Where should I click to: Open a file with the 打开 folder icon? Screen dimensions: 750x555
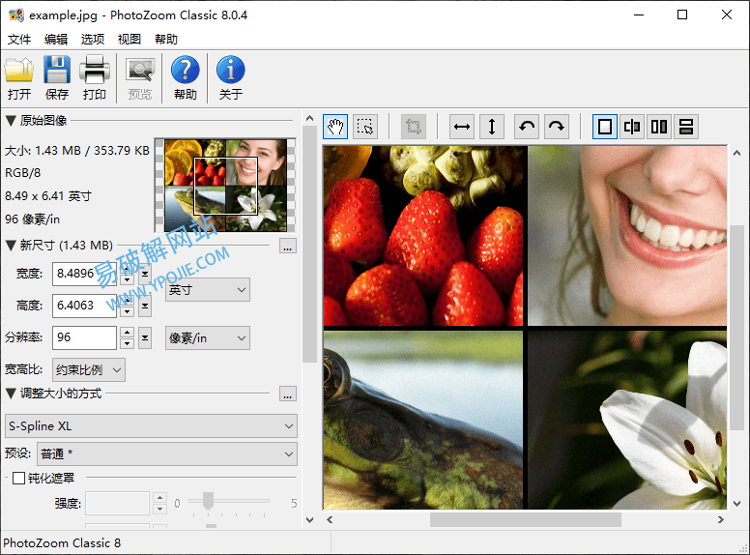point(19,77)
